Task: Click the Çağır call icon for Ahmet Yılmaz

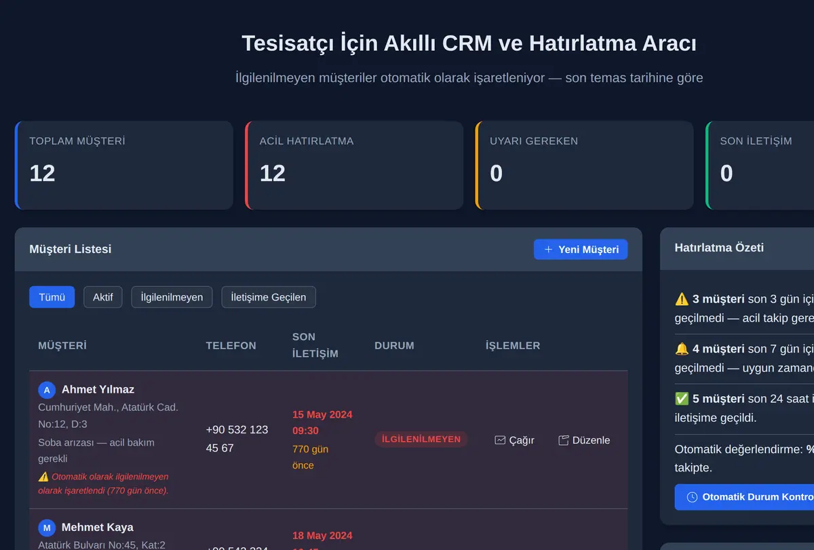Action: [x=500, y=440]
